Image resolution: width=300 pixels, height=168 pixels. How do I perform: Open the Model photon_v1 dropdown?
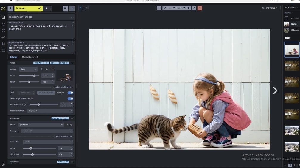41,125
